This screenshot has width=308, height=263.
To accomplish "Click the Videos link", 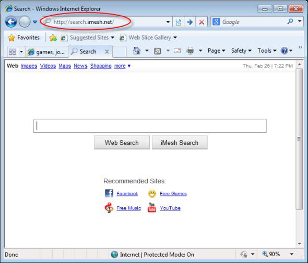I will coord(48,66).
